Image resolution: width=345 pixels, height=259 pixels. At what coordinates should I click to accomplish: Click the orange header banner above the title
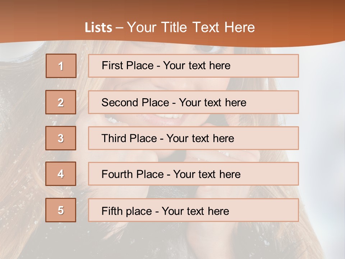pyautogui.click(x=172, y=9)
